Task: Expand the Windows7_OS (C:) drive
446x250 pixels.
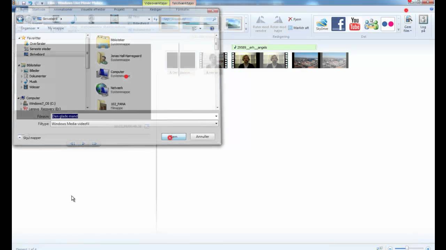Action: pos(21,103)
